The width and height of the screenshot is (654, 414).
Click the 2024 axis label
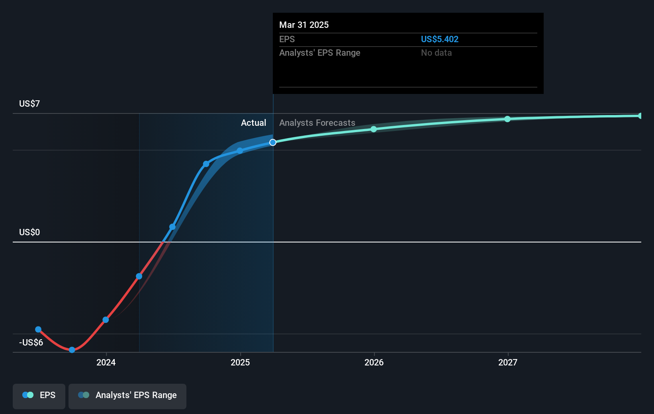106,362
